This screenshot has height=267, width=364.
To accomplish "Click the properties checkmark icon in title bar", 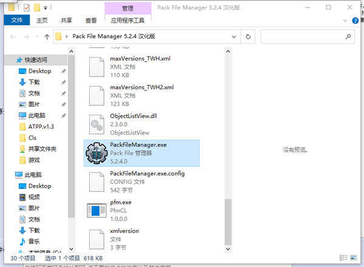I will click(27, 8).
